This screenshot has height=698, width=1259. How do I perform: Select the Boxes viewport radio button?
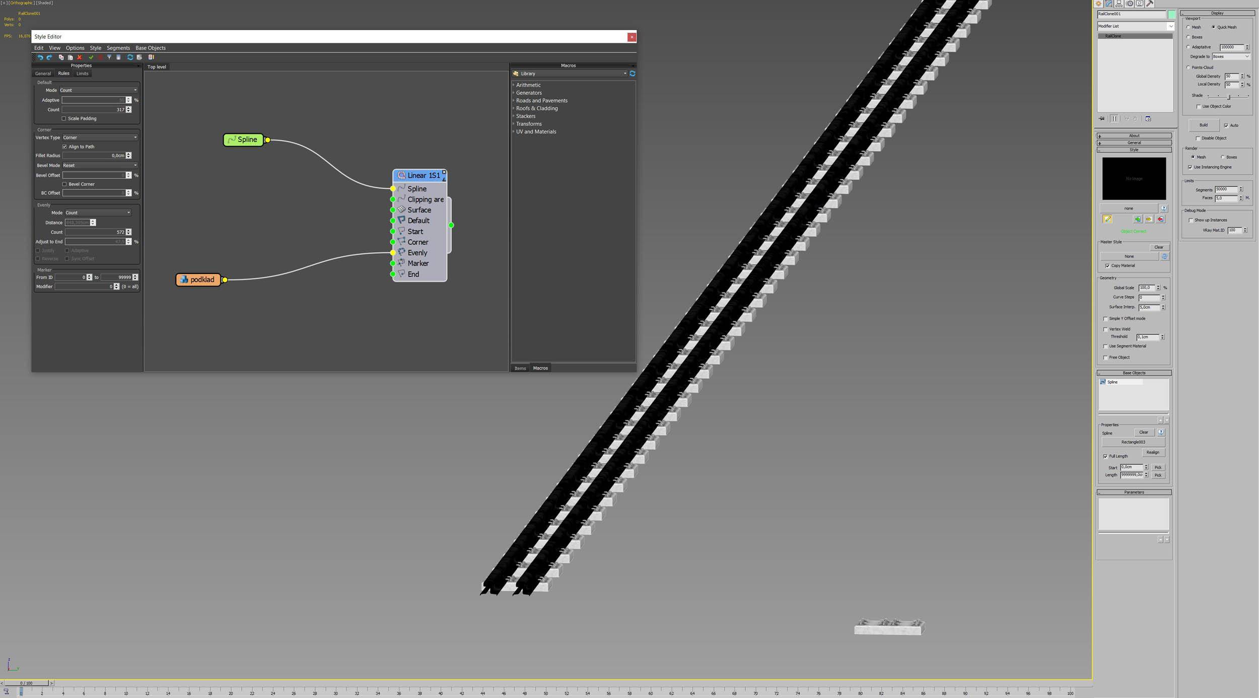(1188, 37)
